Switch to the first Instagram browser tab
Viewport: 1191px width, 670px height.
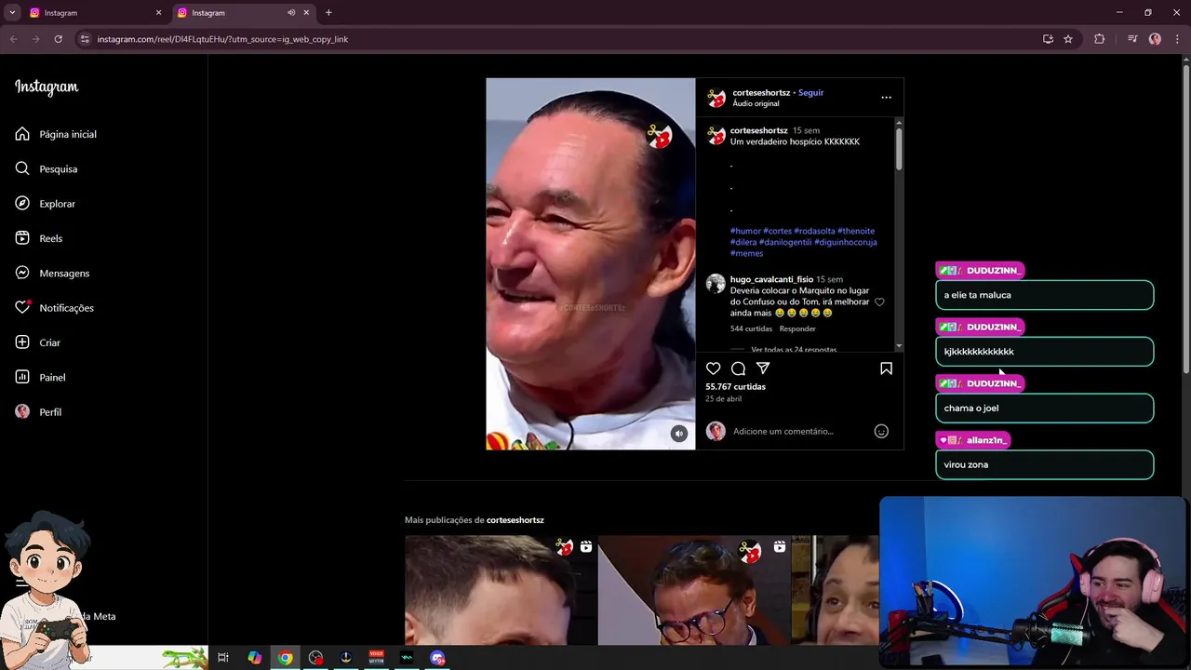[93, 13]
